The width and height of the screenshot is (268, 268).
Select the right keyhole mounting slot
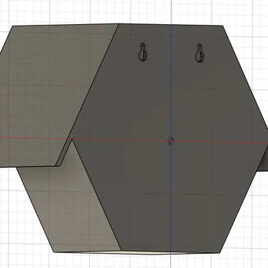pyautogui.click(x=200, y=53)
